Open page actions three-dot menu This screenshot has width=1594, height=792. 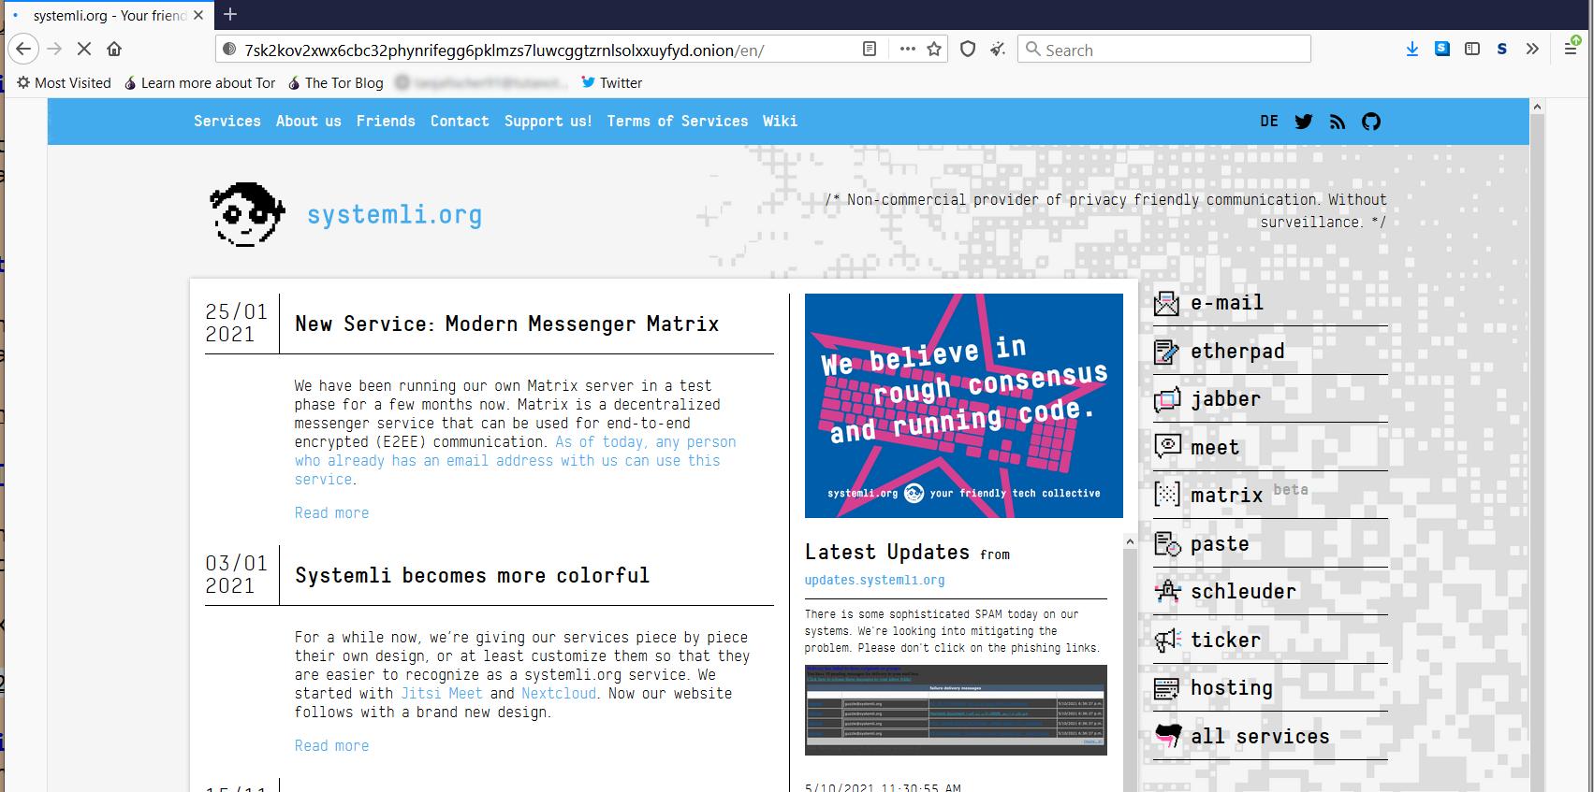[907, 49]
